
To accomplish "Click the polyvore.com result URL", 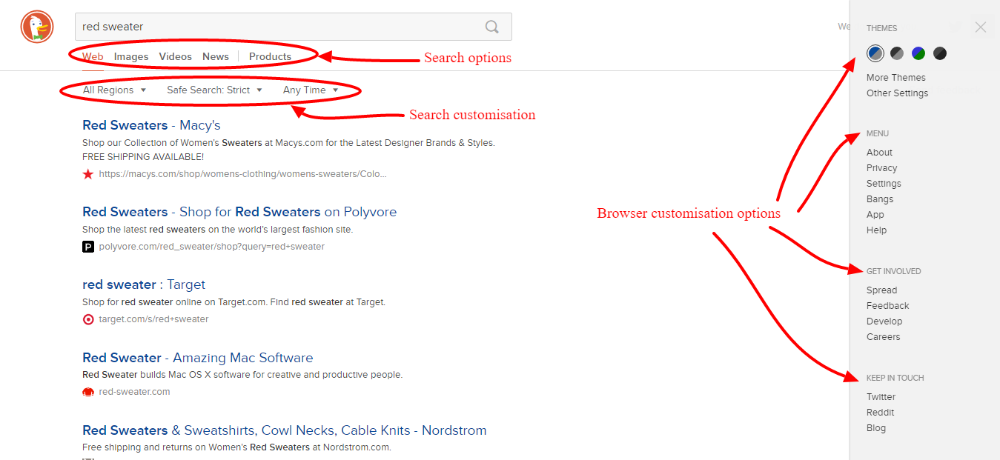I will tap(211, 247).
